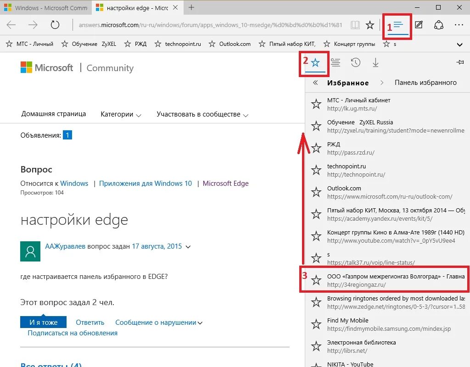Open МТС - Личный кабинет favorite in Hub

click(387, 104)
